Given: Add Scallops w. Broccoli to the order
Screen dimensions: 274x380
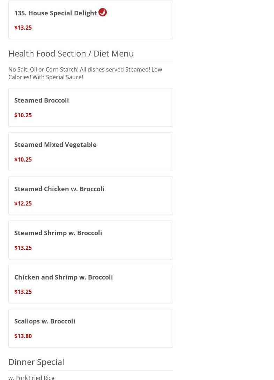Looking at the screenshot, I should tap(45, 321).
